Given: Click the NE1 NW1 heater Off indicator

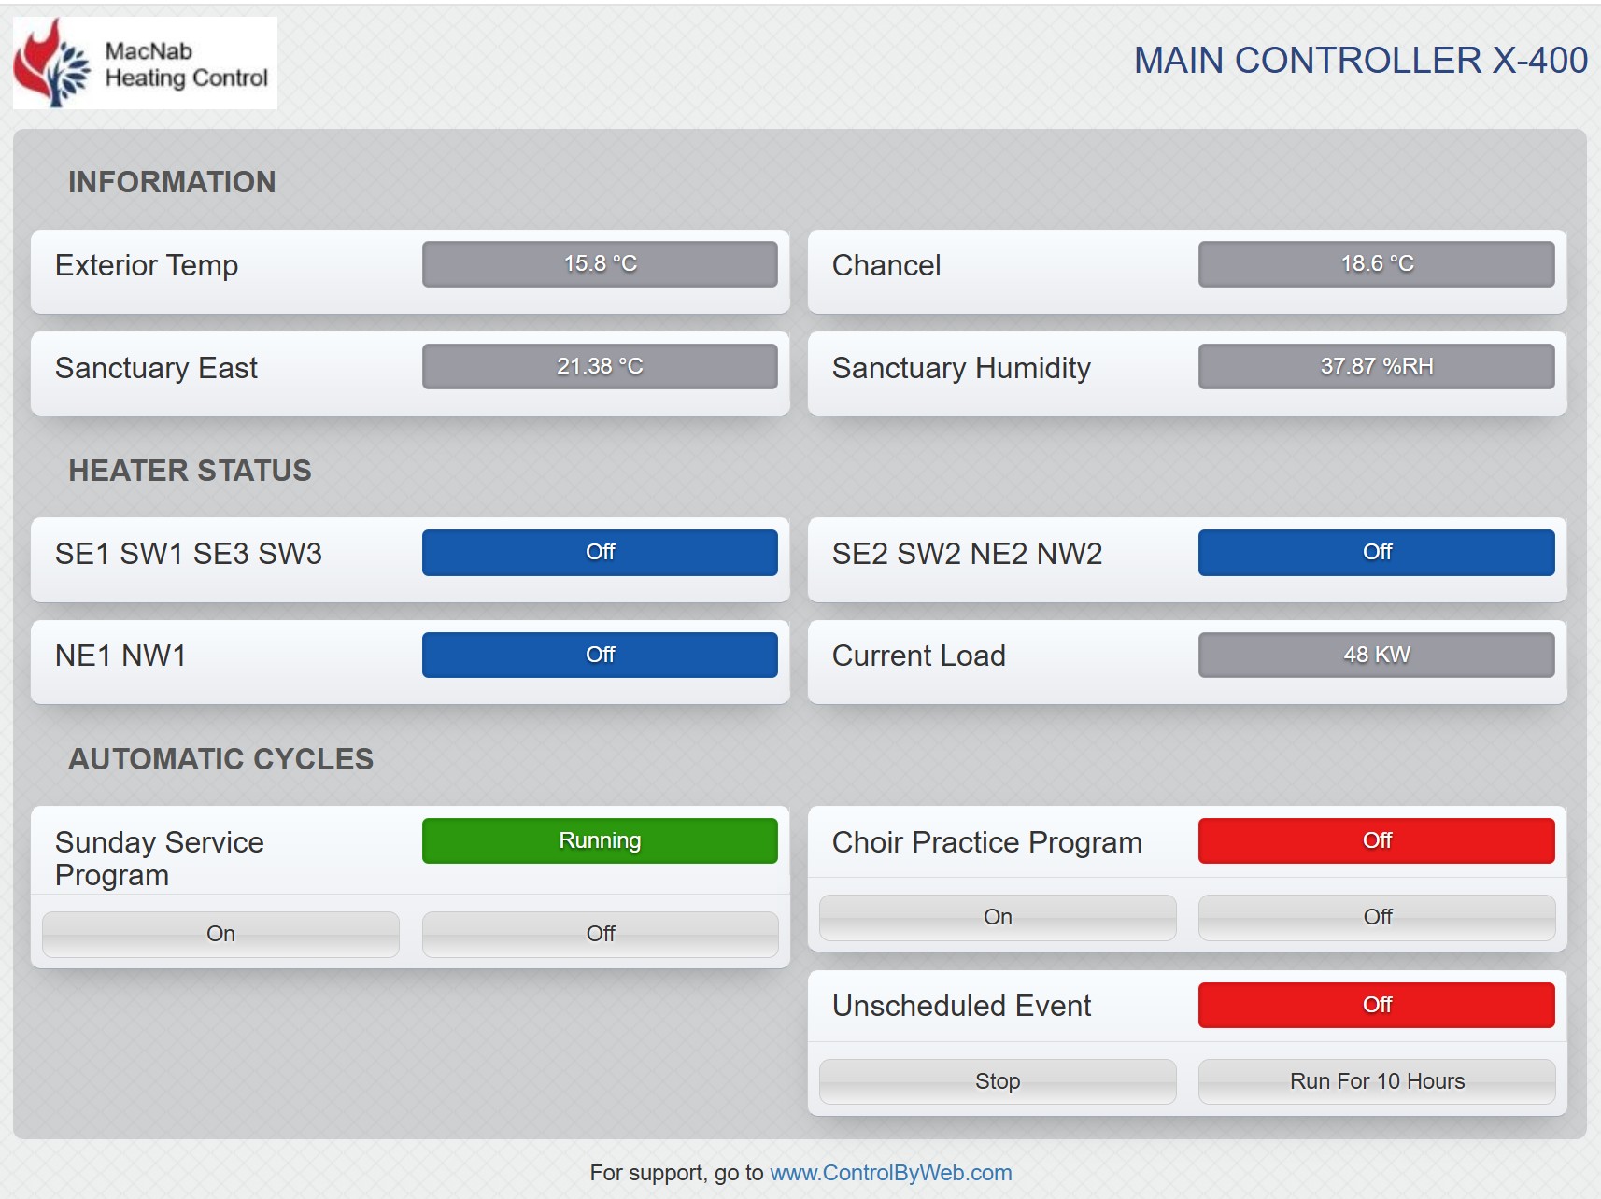Looking at the screenshot, I should coord(600,655).
